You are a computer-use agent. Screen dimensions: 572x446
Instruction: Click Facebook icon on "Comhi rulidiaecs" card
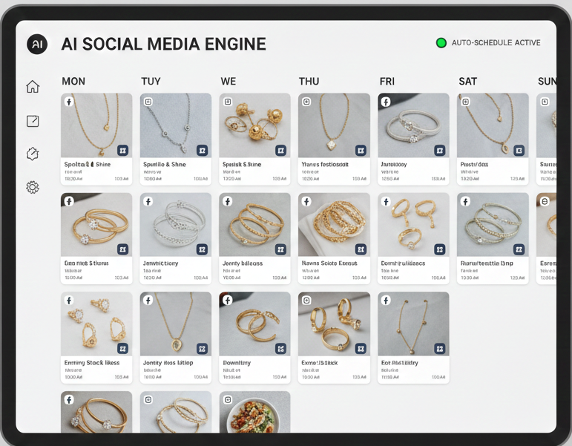pos(386,201)
